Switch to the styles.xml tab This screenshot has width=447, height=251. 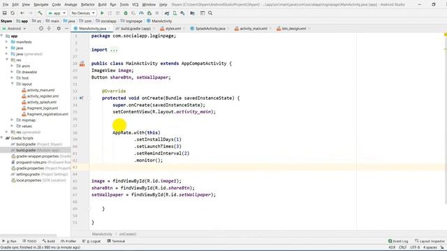(173, 29)
